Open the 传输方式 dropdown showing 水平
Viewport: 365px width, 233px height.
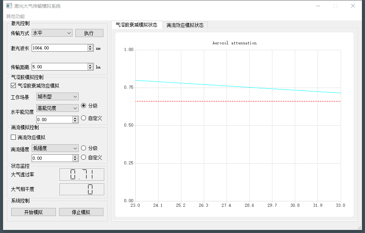(x=52, y=33)
